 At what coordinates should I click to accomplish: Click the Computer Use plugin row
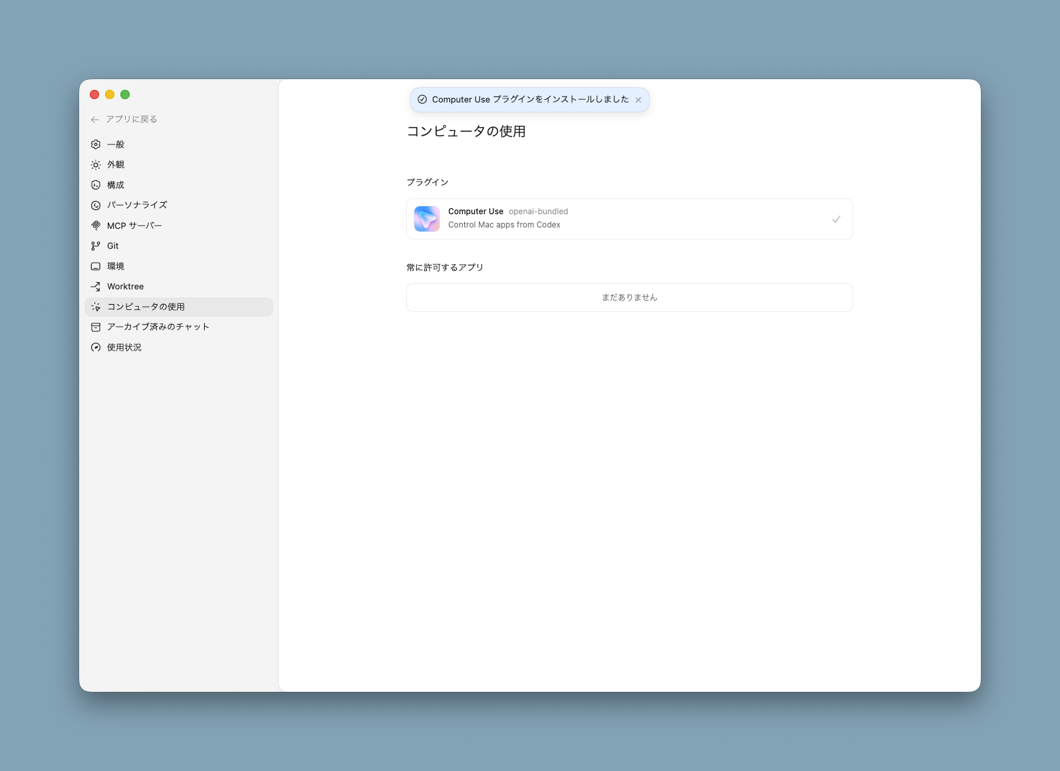pyautogui.click(x=629, y=219)
